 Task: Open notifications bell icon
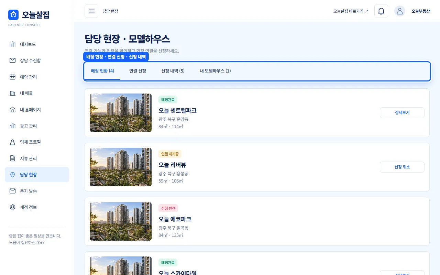(381, 11)
